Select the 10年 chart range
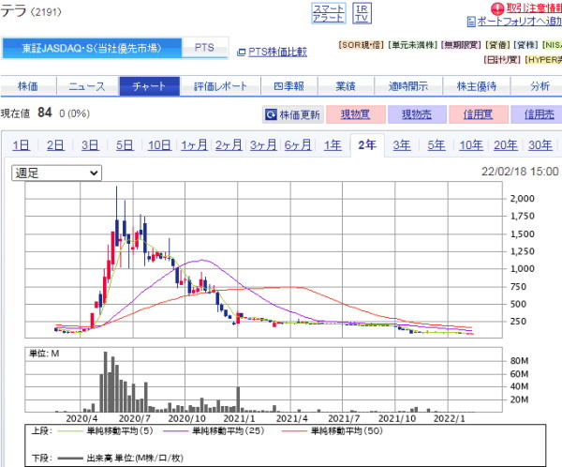This screenshot has height=467, width=562. click(471, 144)
